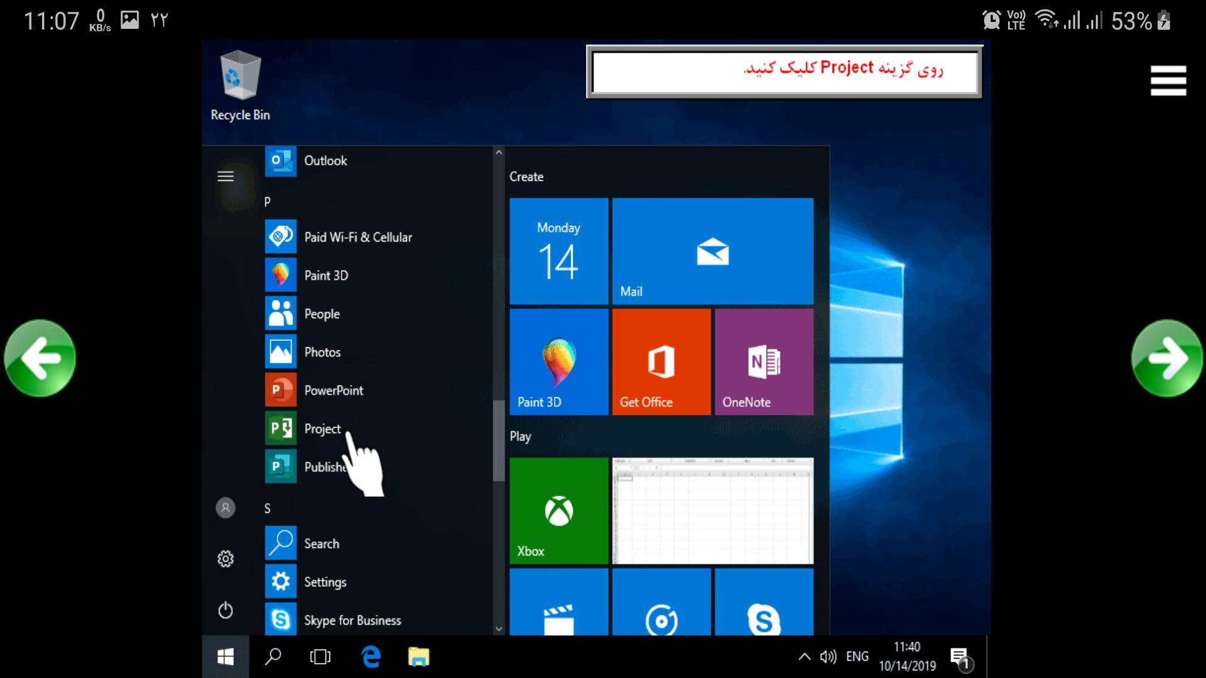1206x678 pixels.
Task: Click the Play group heading
Action: 520,436
